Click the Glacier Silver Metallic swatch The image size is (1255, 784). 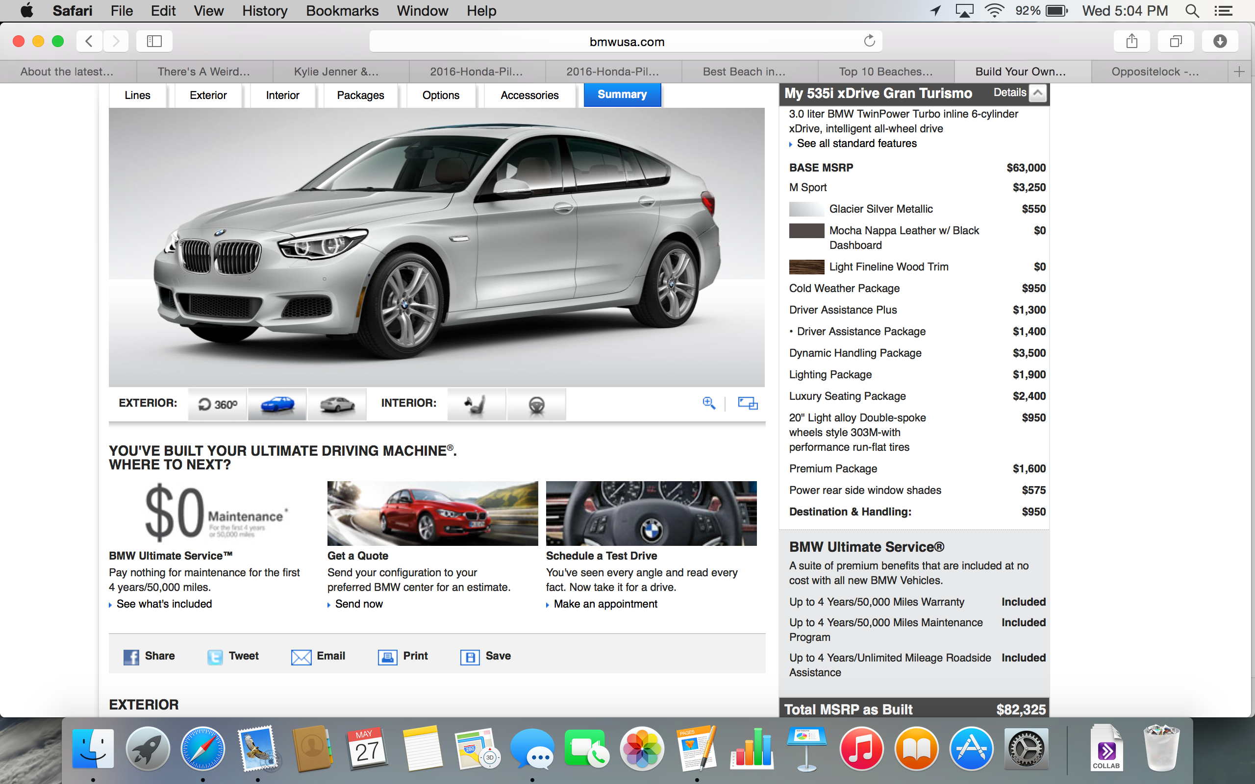(806, 209)
